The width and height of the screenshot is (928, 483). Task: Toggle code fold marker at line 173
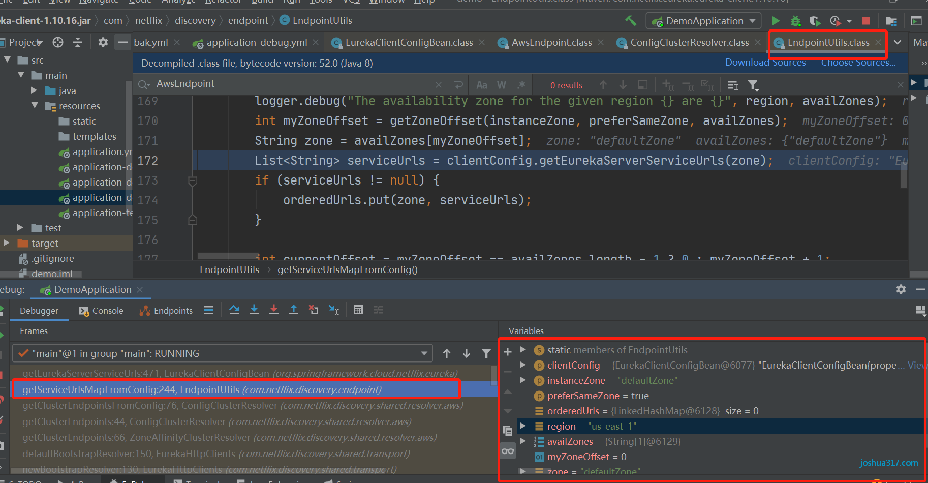click(x=193, y=180)
